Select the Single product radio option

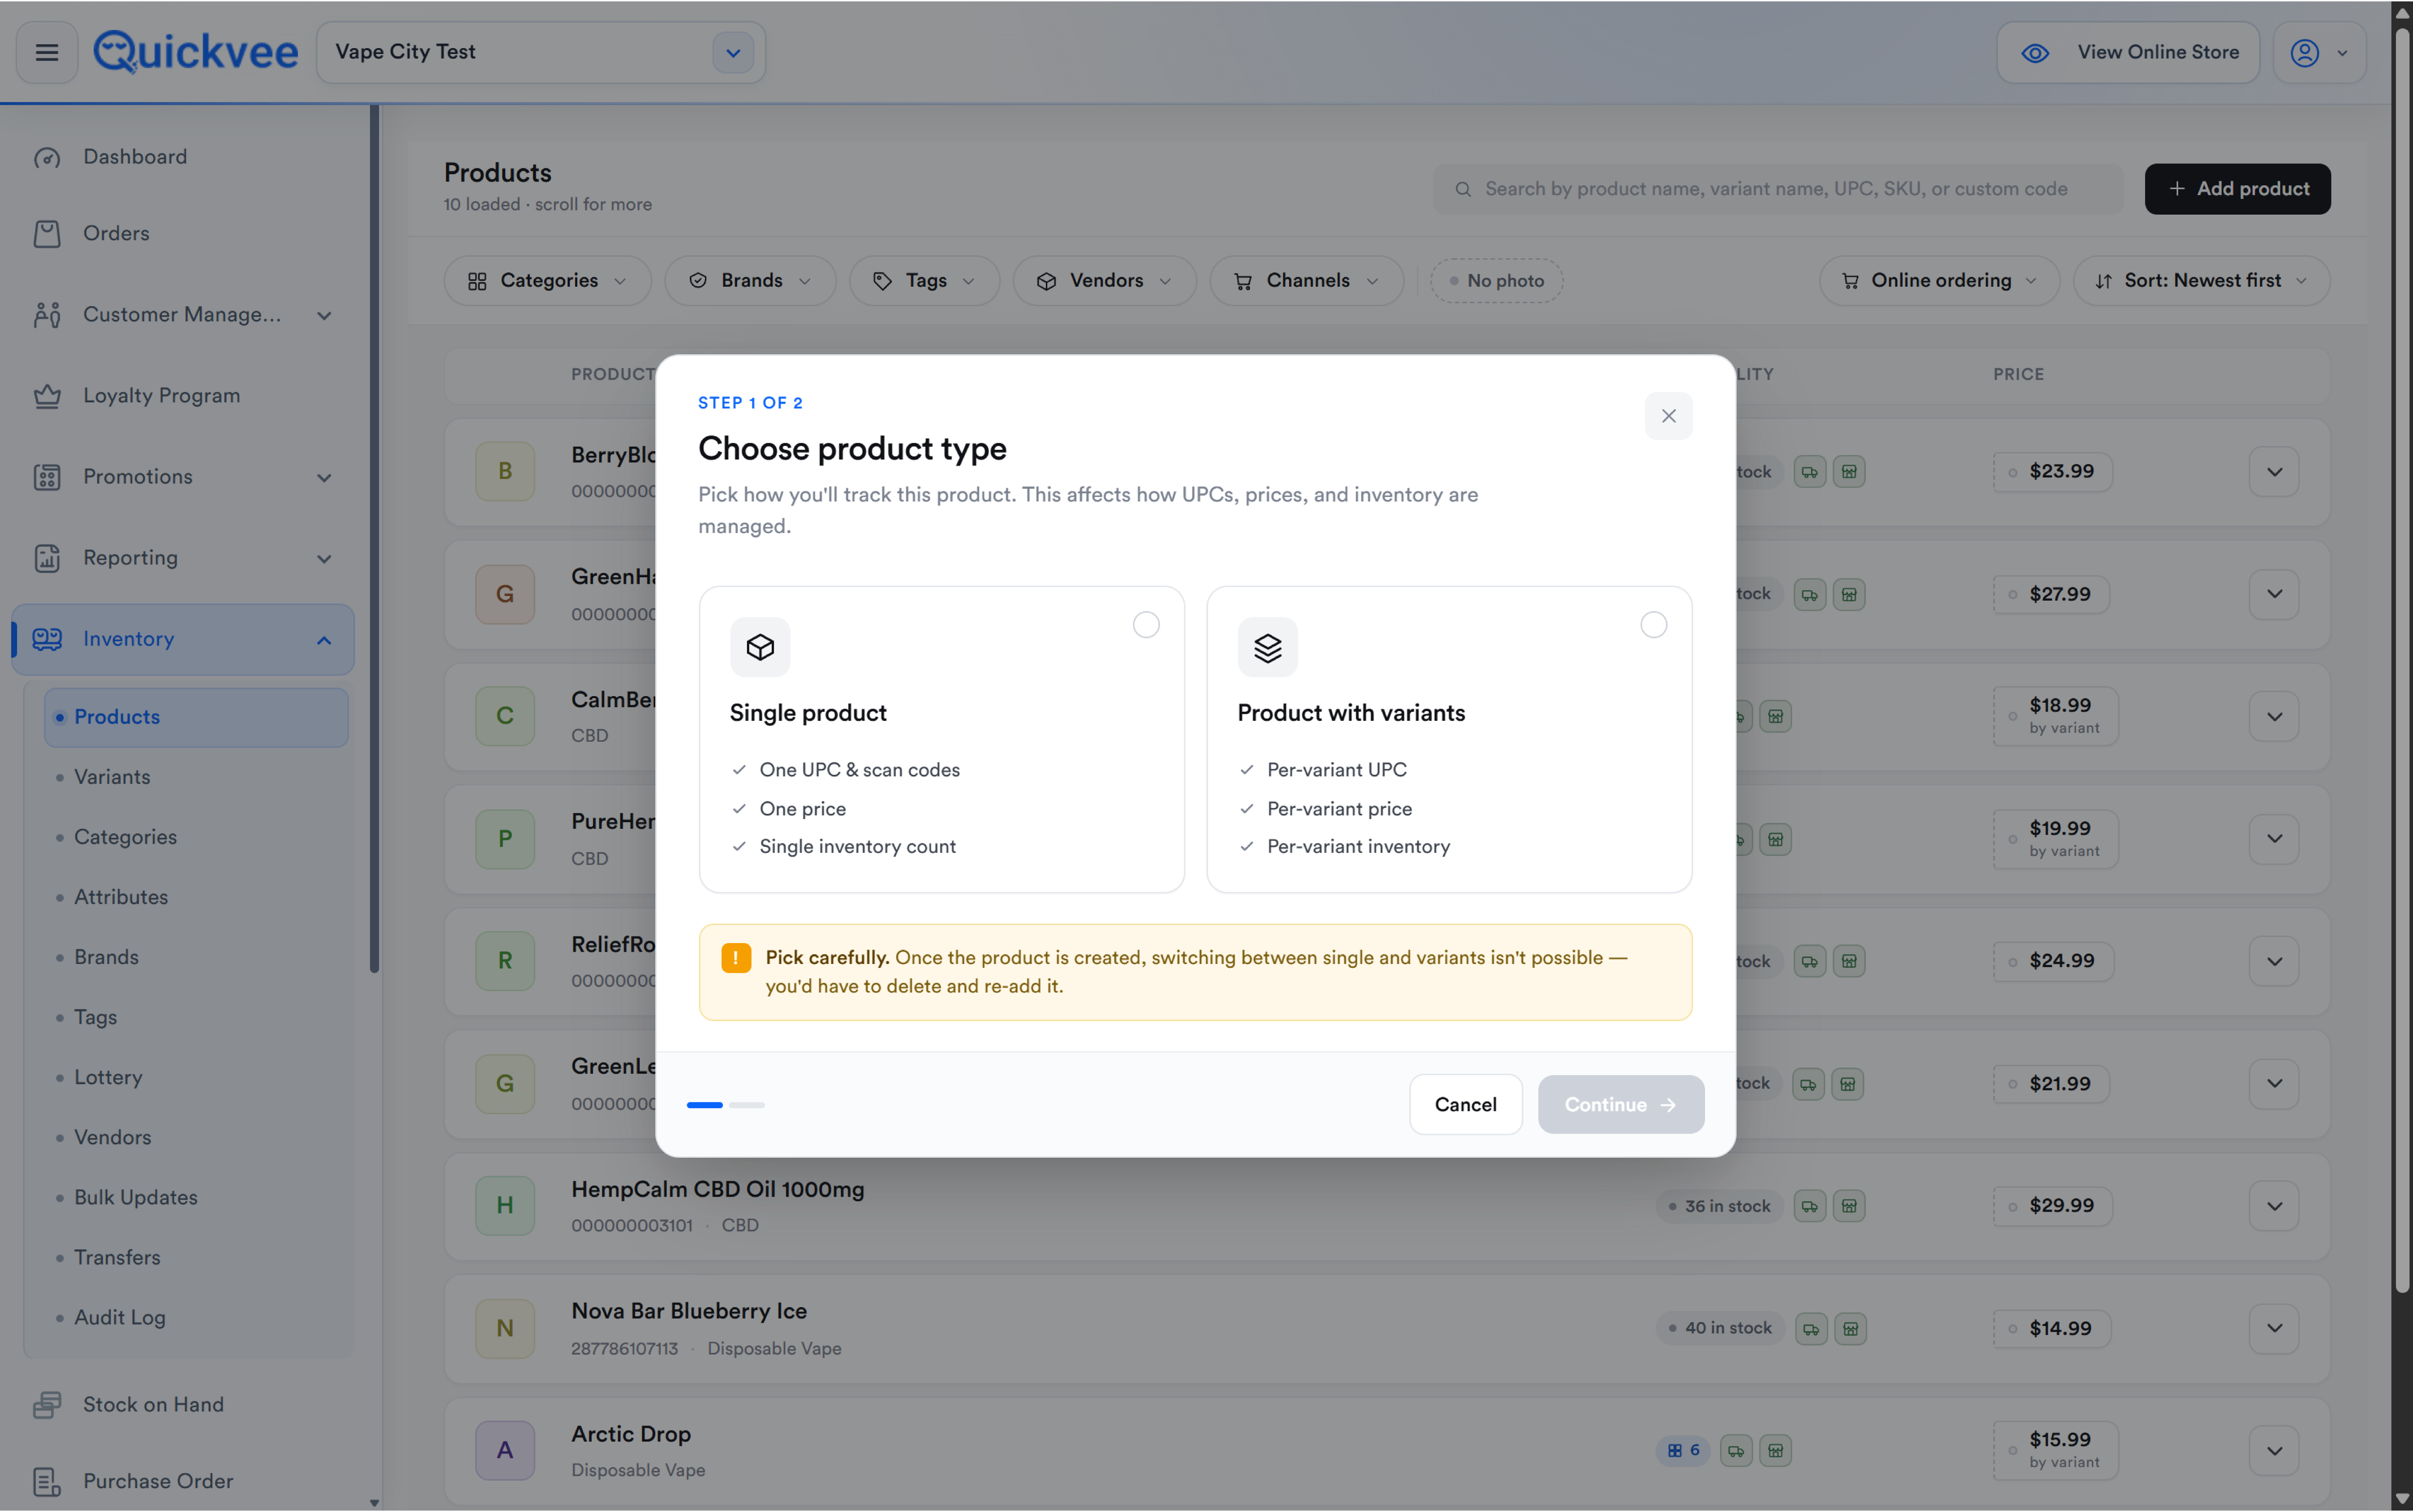[x=1146, y=625]
